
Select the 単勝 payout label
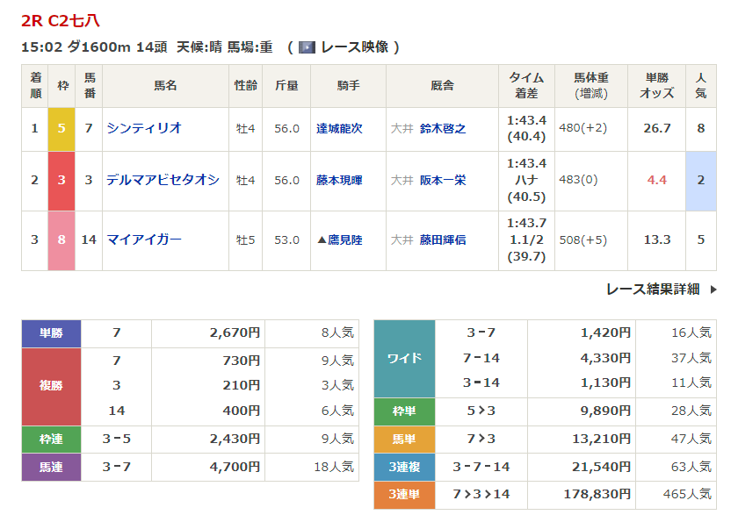[x=51, y=333]
